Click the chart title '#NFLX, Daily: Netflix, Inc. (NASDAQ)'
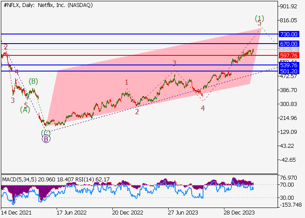Image resolution: width=305 pixels, height=218 pixels. (48, 5)
